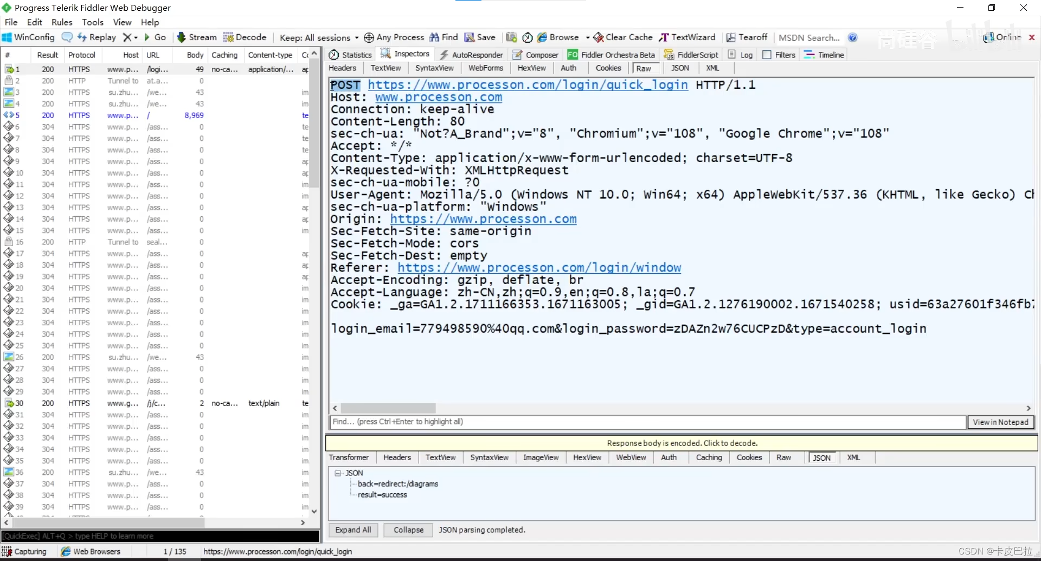Image resolution: width=1041 pixels, height=561 pixels.
Task: Follow the quick_login URL link
Action: pyautogui.click(x=528, y=85)
